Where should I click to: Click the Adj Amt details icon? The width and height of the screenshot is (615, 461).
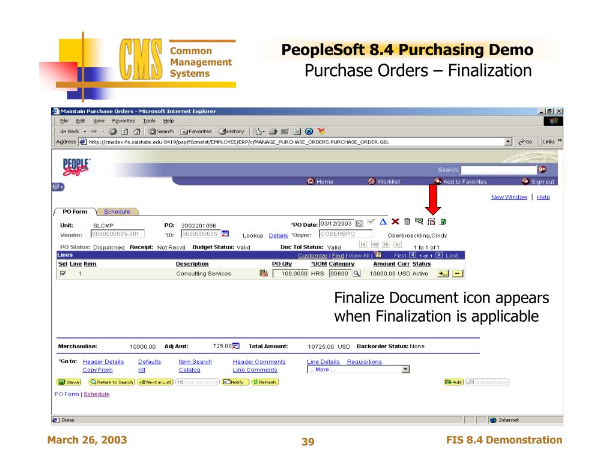pyautogui.click(x=235, y=346)
